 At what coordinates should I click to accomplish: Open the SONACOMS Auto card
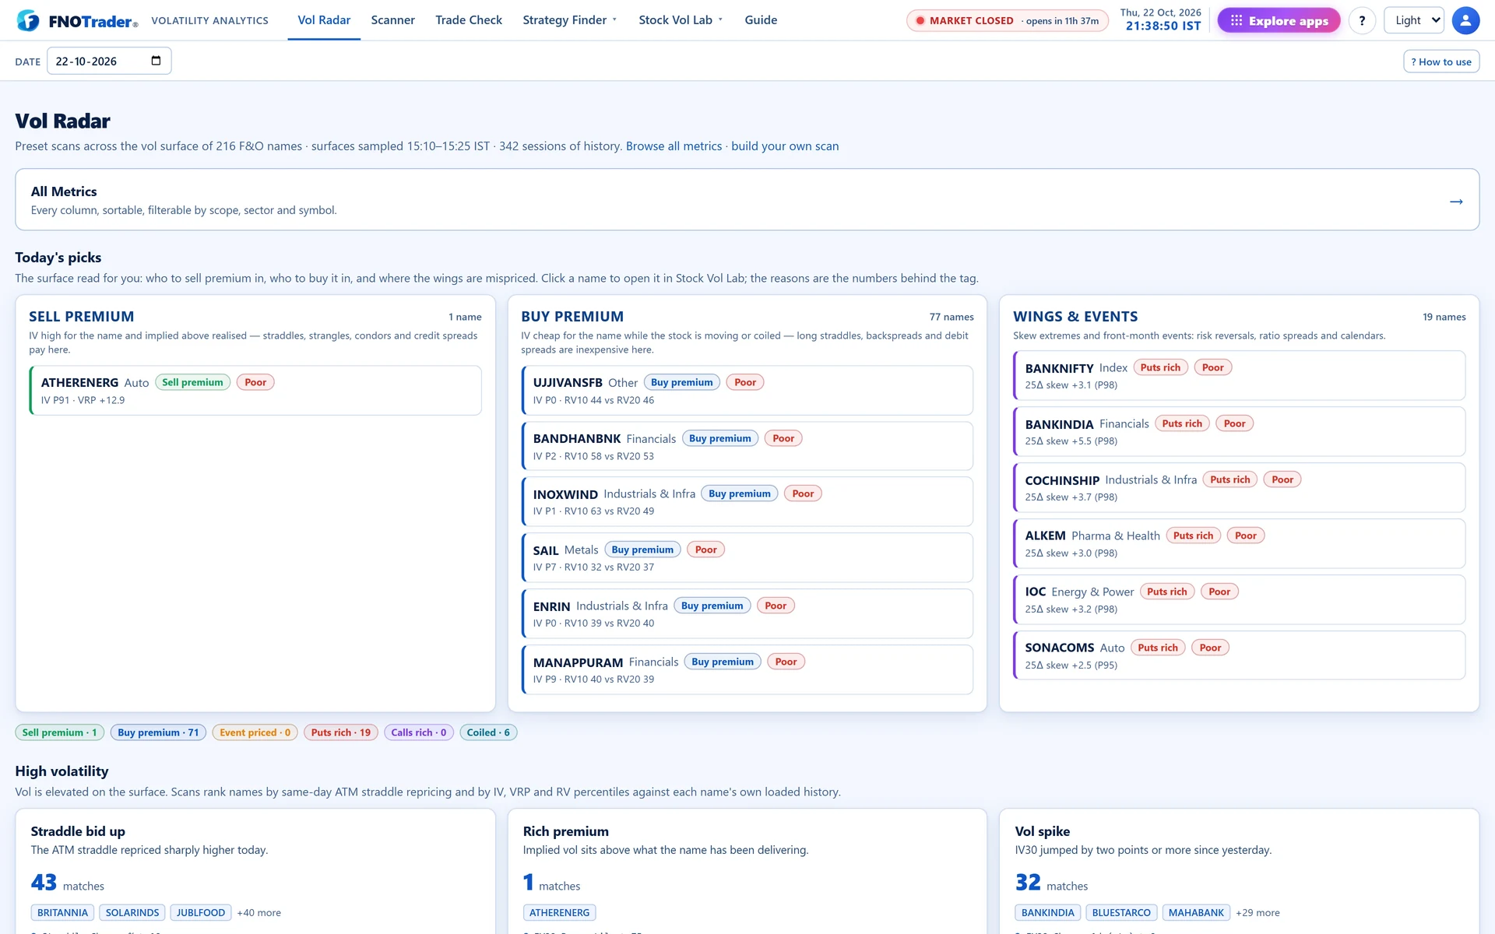[1240, 656]
